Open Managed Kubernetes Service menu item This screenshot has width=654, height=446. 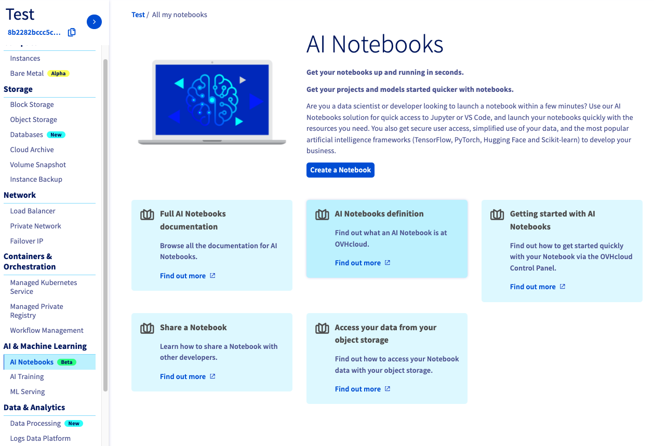coord(44,287)
